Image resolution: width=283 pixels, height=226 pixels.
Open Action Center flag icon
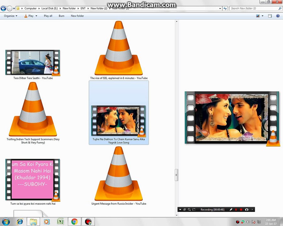click(x=253, y=222)
